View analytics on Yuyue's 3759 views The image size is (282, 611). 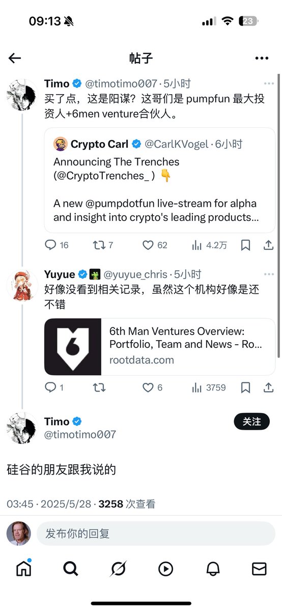pyautogui.click(x=209, y=388)
